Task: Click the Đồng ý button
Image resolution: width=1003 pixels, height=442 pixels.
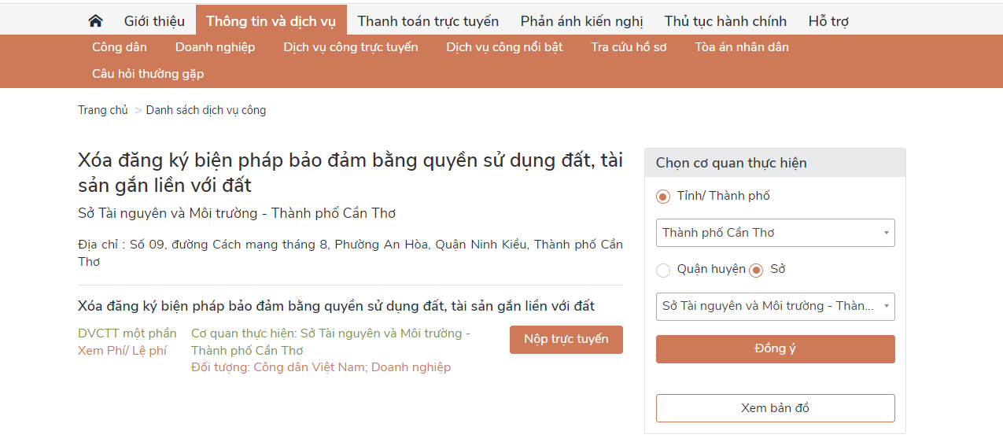Action: pyautogui.click(x=775, y=349)
